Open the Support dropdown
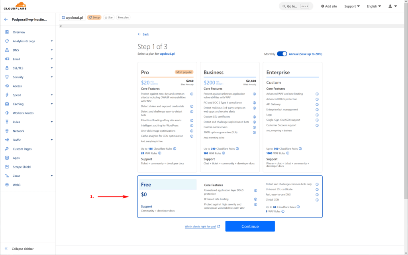 (x=352, y=6)
